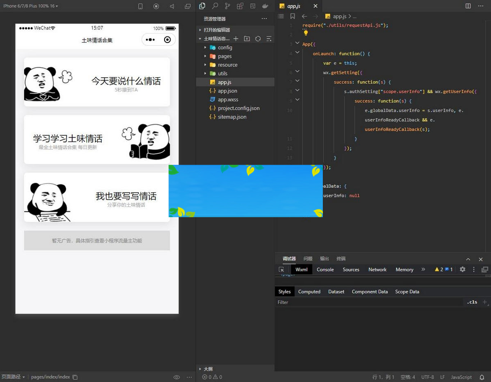Viewport: 491px width, 382px height.
Task: Click the split editor icon
Action: 468,6
